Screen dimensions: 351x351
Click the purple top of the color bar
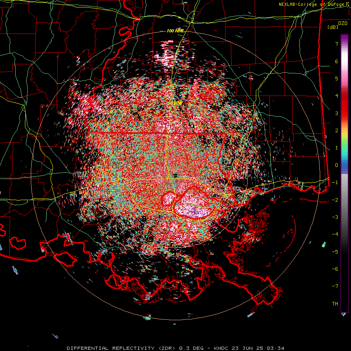(344, 39)
